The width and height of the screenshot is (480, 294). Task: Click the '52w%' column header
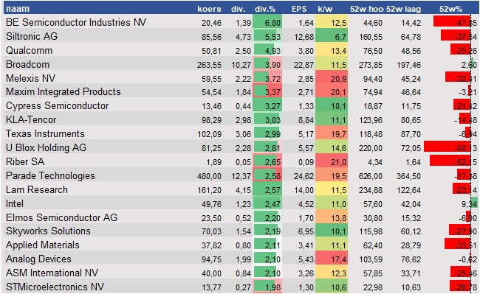(x=450, y=9)
